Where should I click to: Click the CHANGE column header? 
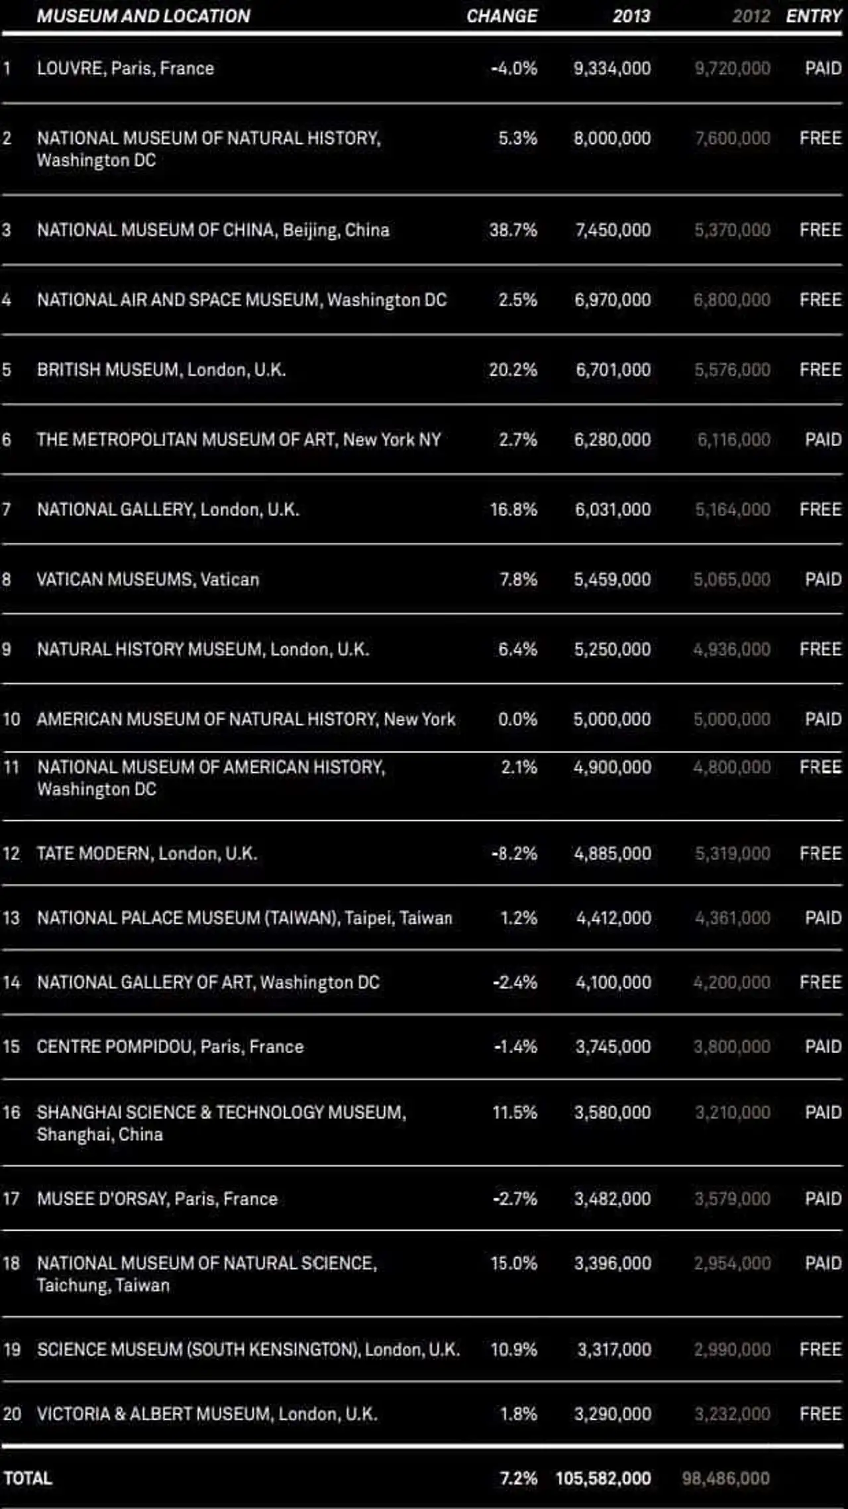tap(502, 16)
